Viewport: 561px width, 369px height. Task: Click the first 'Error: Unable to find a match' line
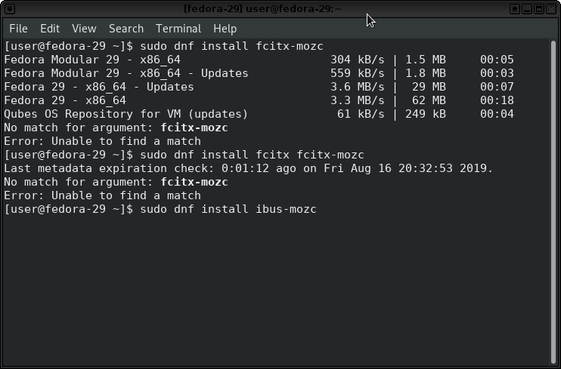[102, 141]
